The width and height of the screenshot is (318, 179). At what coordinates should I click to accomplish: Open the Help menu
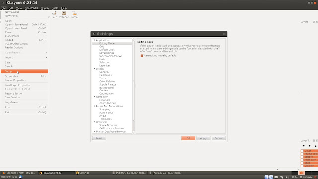coord(64,8)
